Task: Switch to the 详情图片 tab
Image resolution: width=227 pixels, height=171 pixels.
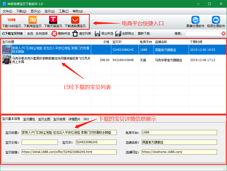Action: click(x=74, y=119)
